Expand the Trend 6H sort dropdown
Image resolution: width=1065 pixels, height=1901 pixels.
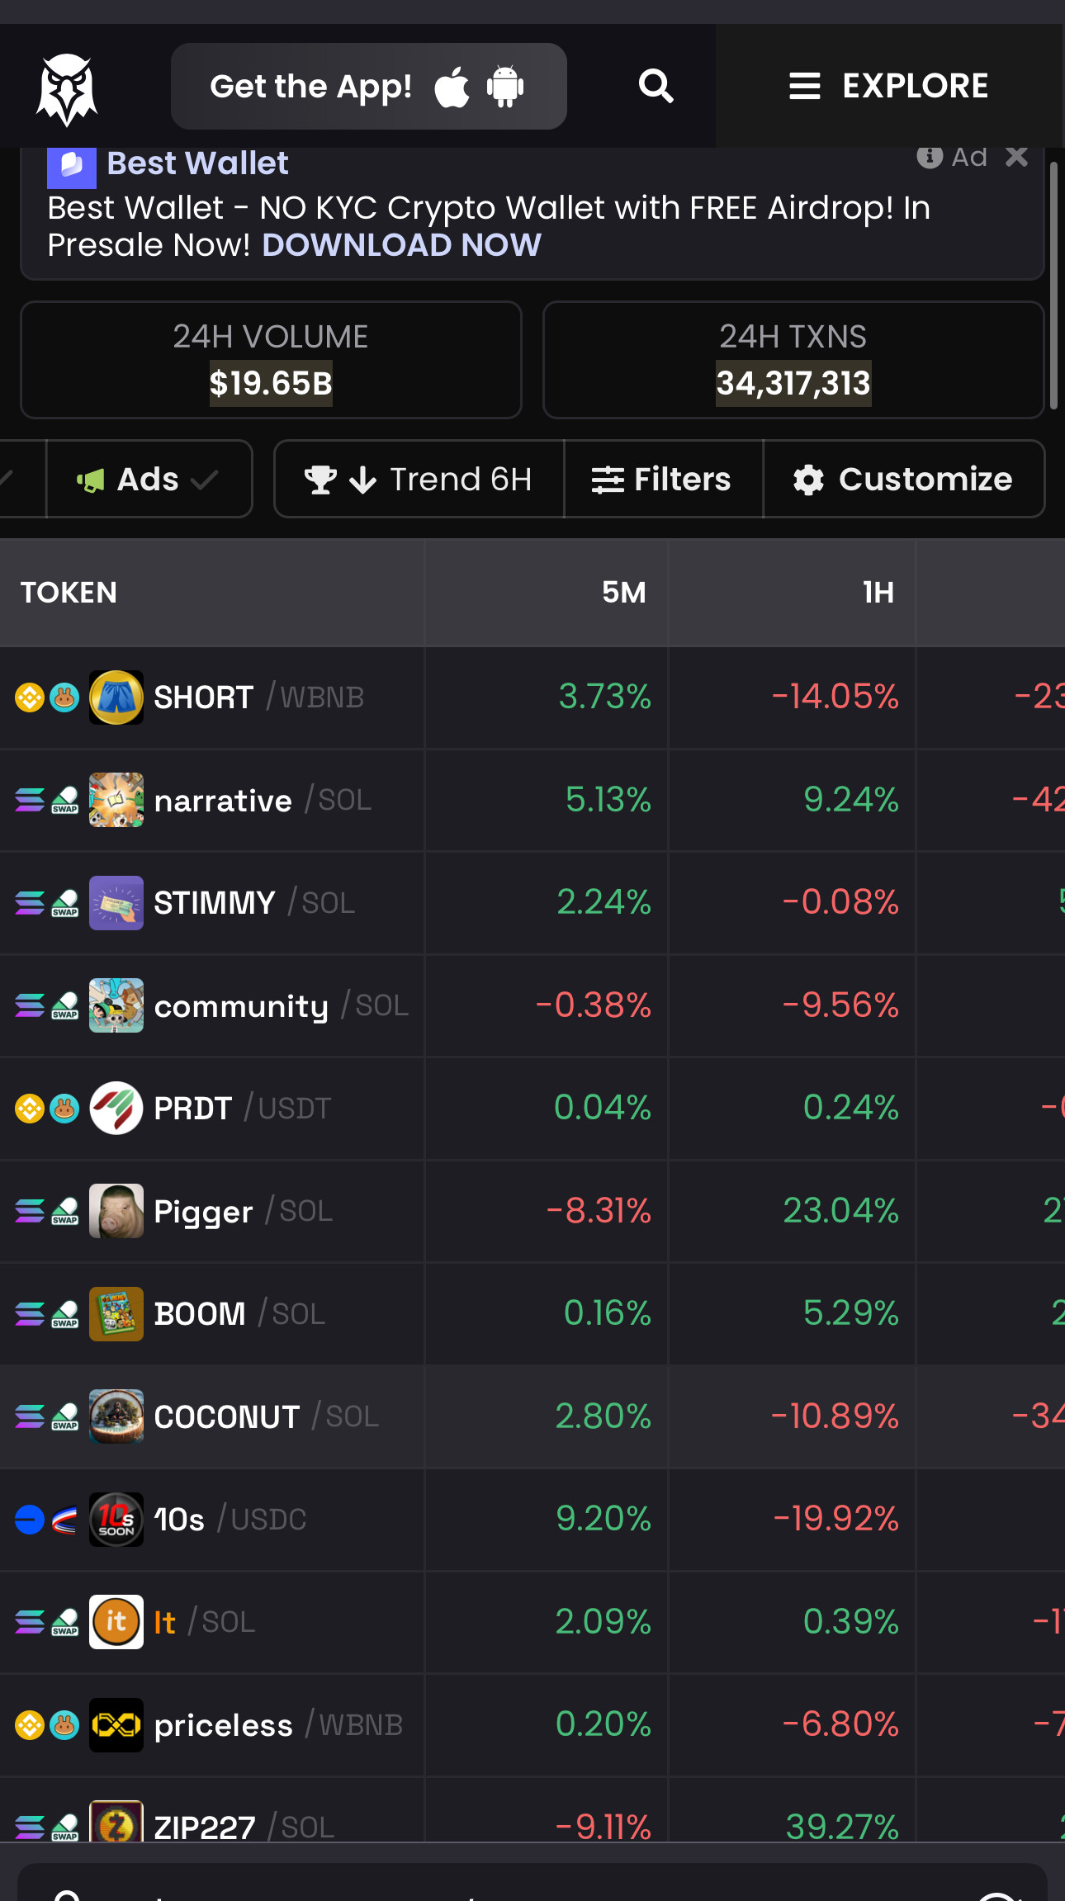[x=419, y=479]
